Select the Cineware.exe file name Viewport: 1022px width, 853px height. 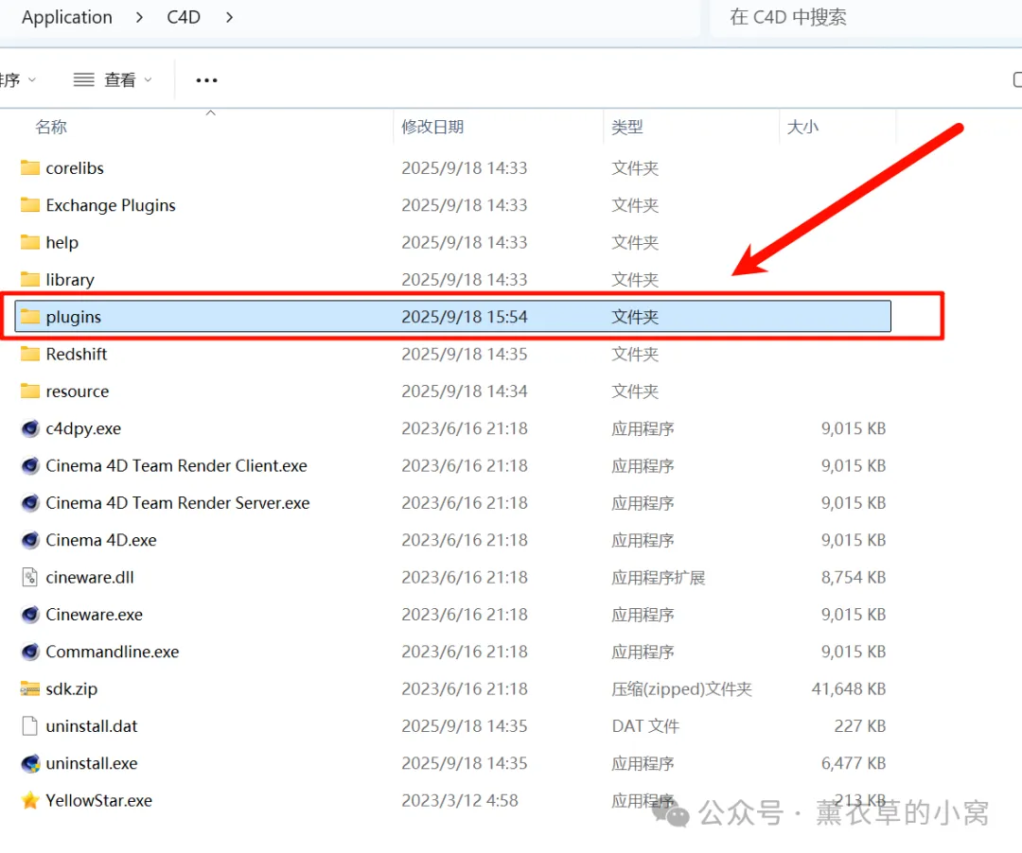click(x=95, y=614)
